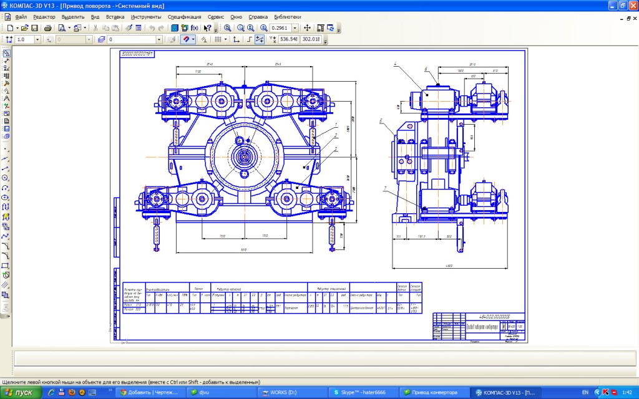Expand the layer number 0 dropdown
639x399 pixels.
click(x=159, y=39)
